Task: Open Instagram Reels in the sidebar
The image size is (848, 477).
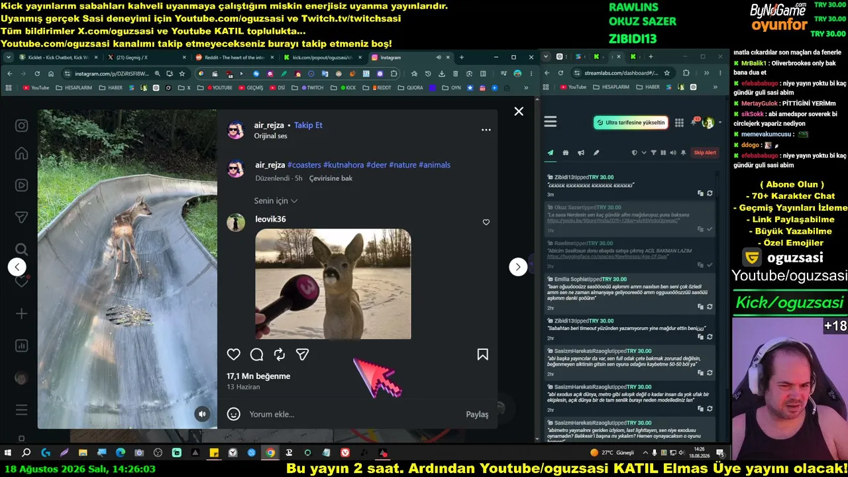Action: coord(22,185)
